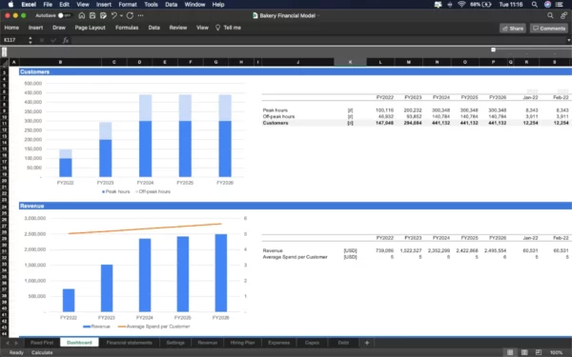This screenshot has width=572, height=357.
Task: Open search with the title bar magnifier icon
Action: tap(550, 15)
